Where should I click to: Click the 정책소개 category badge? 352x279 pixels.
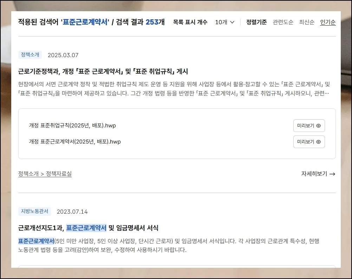30,55
